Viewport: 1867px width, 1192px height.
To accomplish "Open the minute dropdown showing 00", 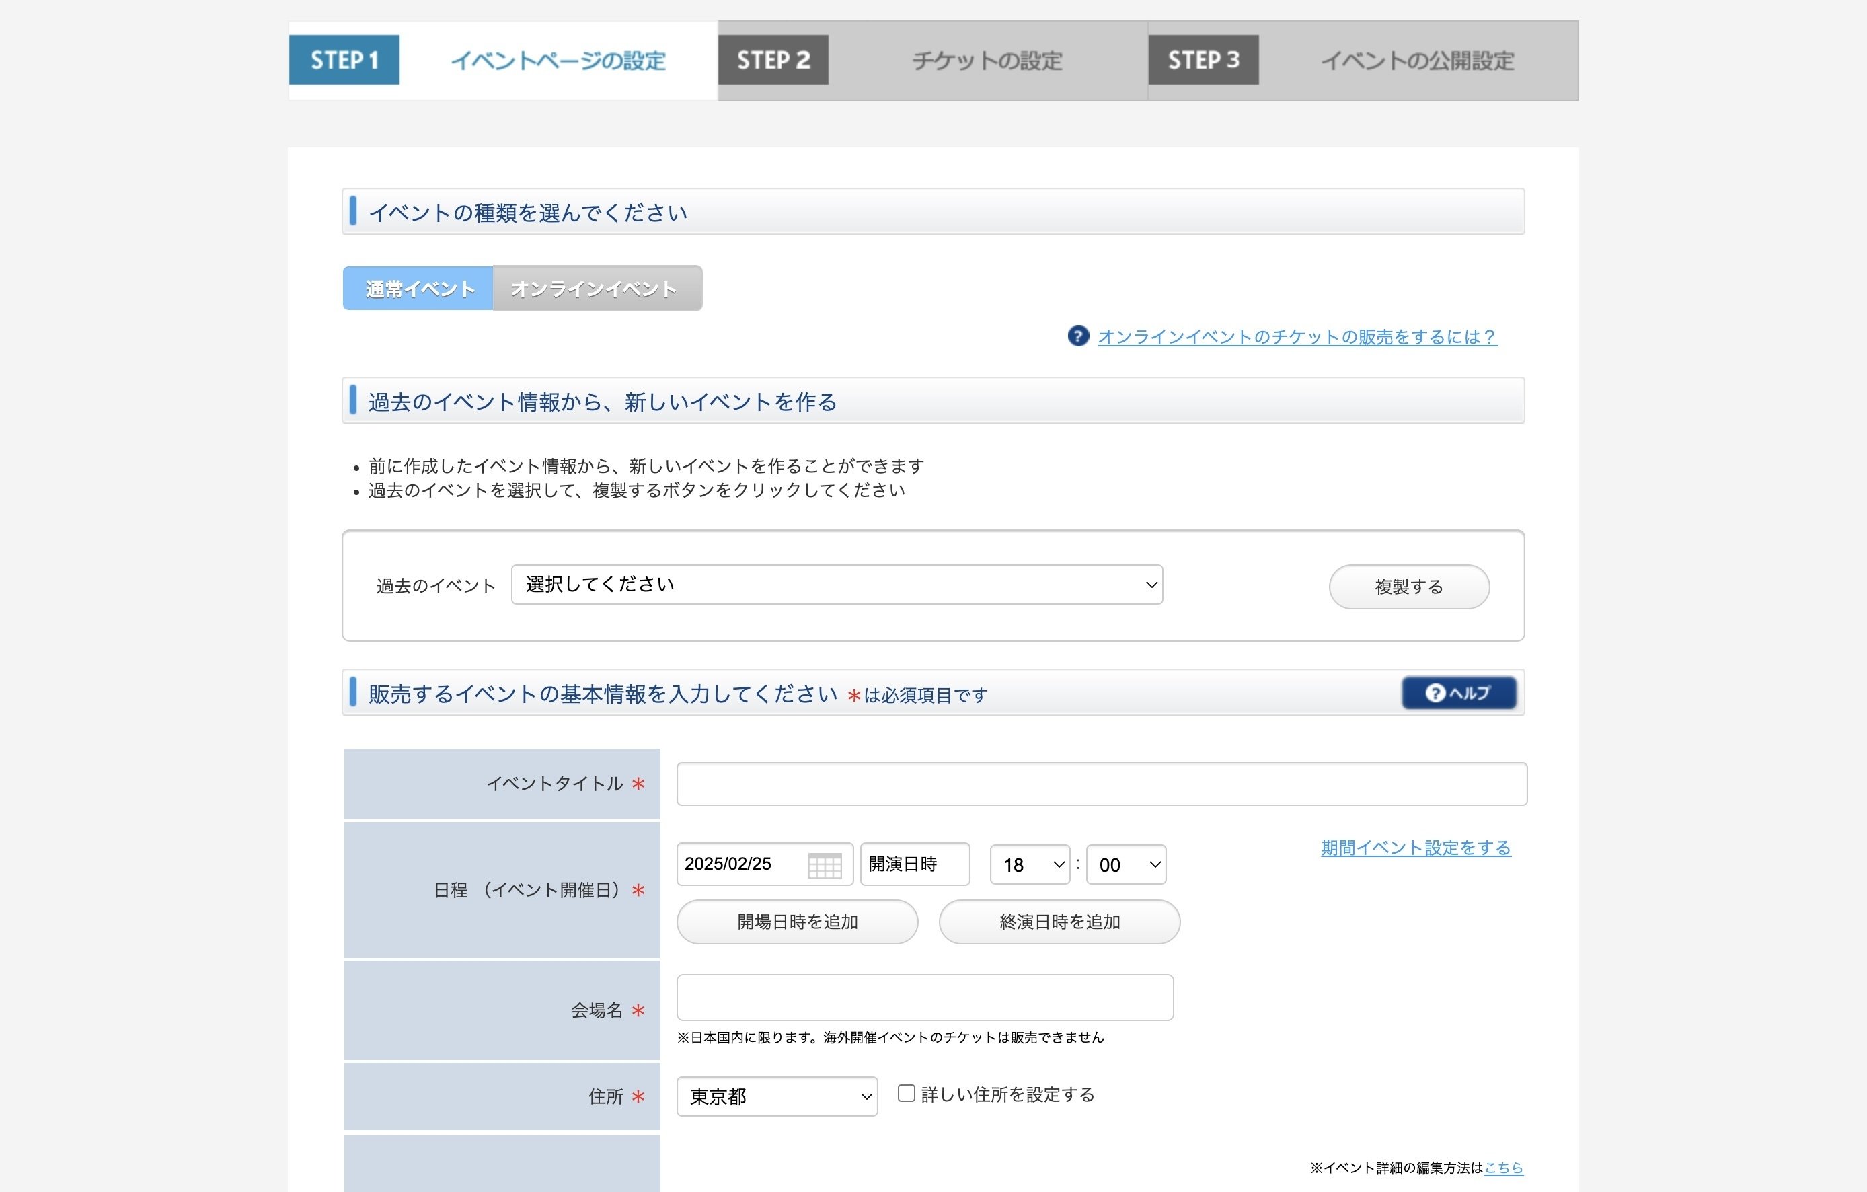I will (1125, 864).
